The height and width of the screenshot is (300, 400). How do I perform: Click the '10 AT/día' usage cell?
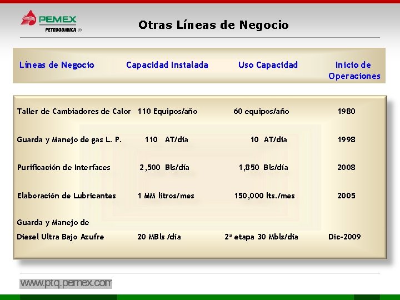tap(269, 139)
